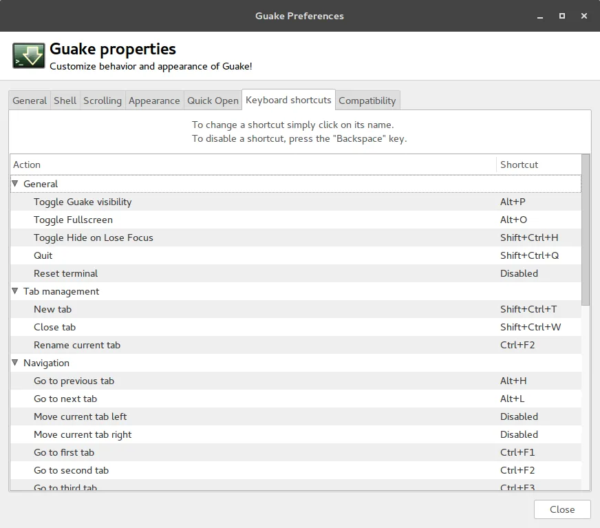Viewport: 600px width, 528px height.
Task: Select the Reset terminal row
Action: coord(296,273)
